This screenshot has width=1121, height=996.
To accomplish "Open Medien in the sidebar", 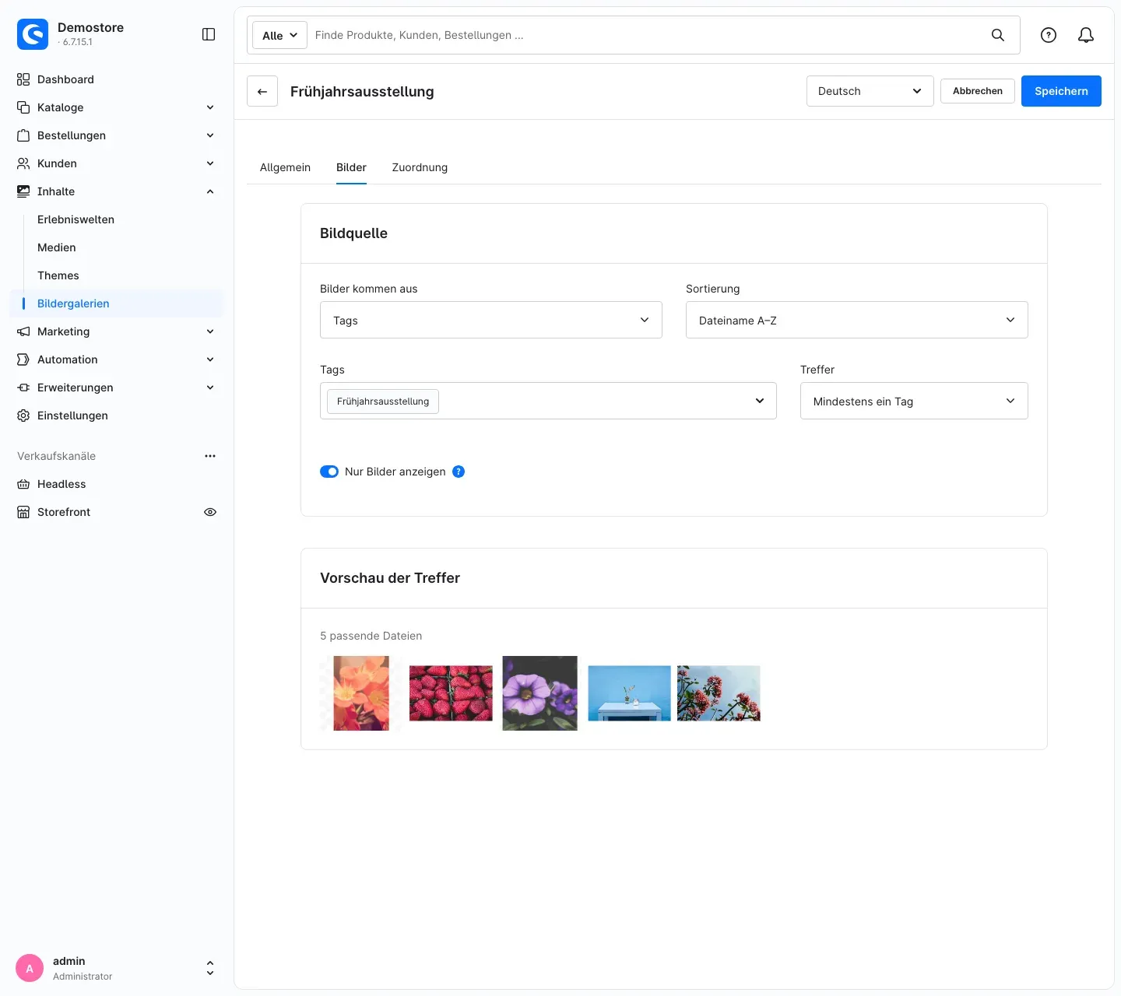I will coord(57,247).
